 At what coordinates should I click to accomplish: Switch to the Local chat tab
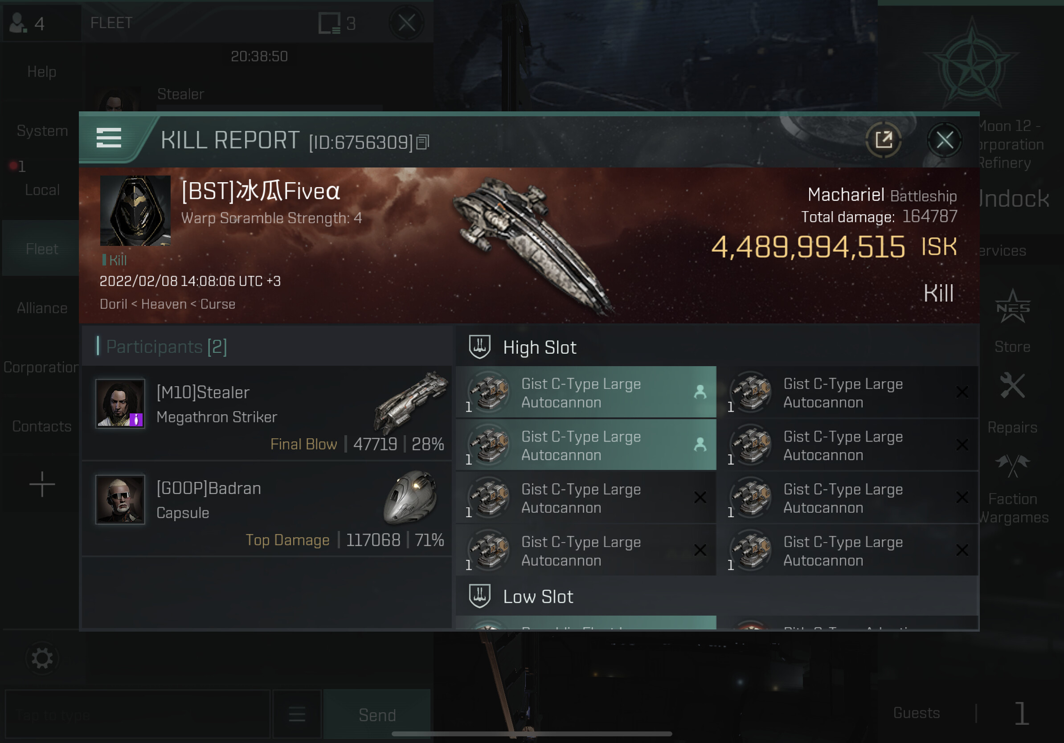[42, 189]
